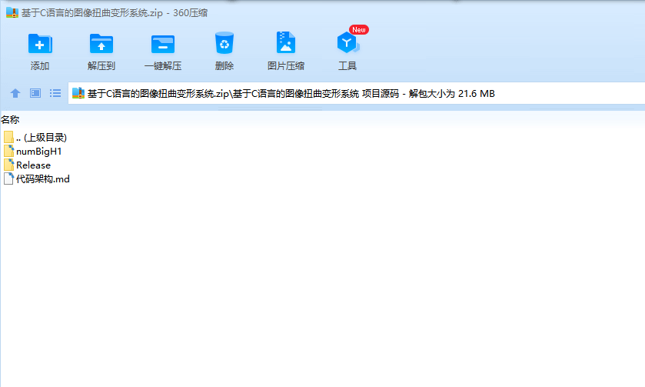This screenshot has height=387, width=645.
Task: Click the file icon next to 代码架构.md
Action: [x=8, y=178]
